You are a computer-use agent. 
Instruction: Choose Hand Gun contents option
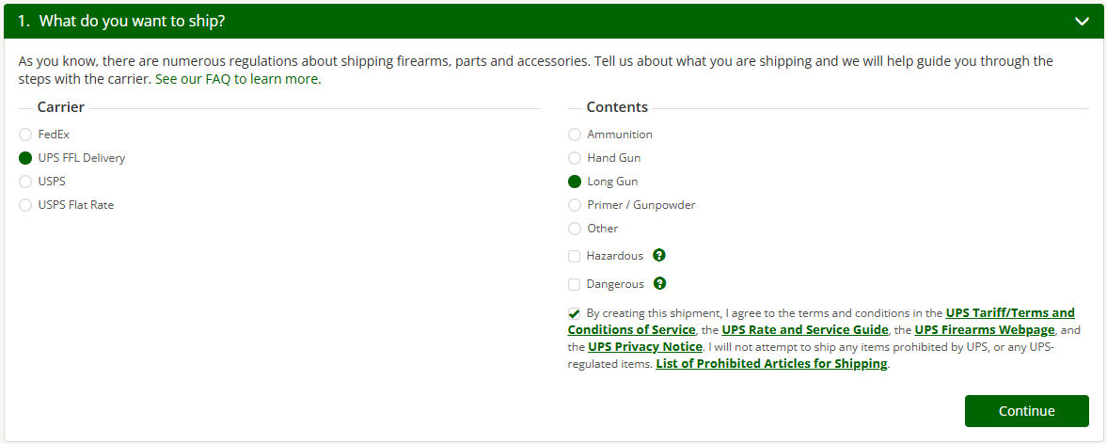[575, 158]
